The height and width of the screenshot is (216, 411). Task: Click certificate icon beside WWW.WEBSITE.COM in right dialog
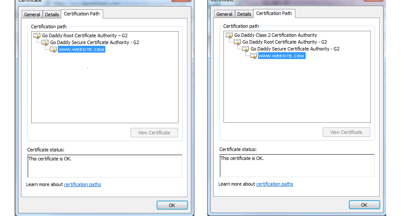tap(253, 56)
